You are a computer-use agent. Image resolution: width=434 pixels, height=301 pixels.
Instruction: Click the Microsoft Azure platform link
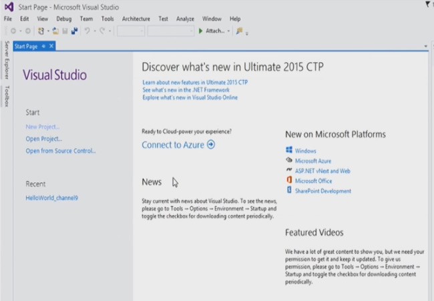click(x=313, y=161)
